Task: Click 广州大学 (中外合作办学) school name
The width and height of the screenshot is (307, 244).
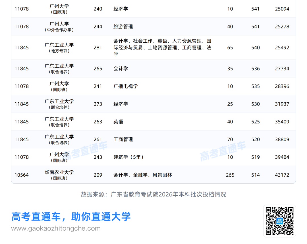Action: click(59, 26)
